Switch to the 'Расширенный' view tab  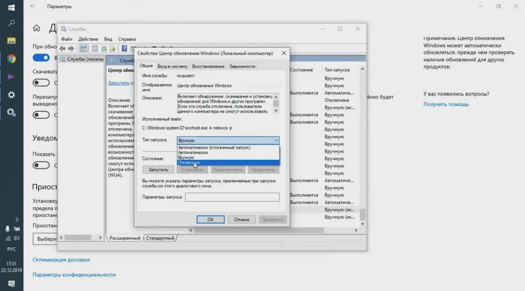[125, 238]
